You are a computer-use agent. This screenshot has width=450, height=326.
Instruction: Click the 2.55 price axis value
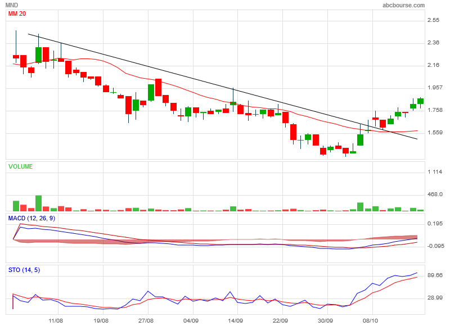pyautogui.click(x=433, y=20)
